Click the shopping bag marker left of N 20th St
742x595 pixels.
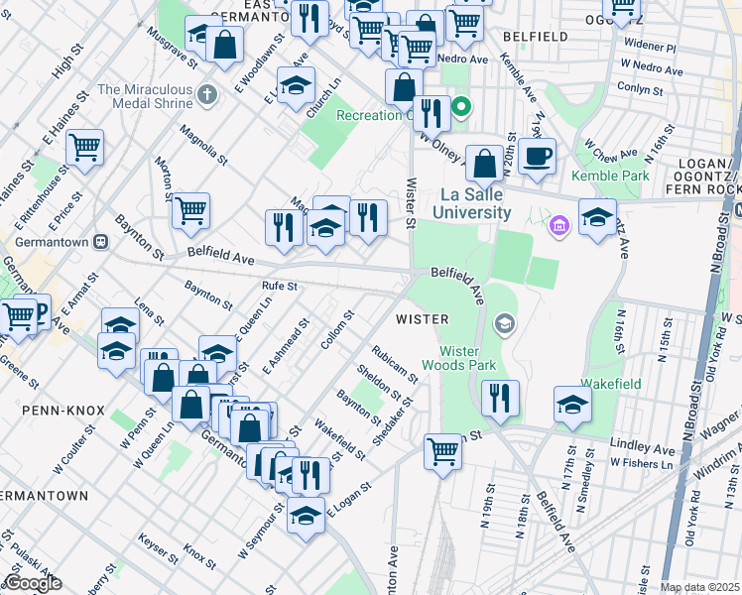[484, 165]
